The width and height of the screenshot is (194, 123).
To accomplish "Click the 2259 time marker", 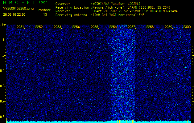I will pos(168,27).
